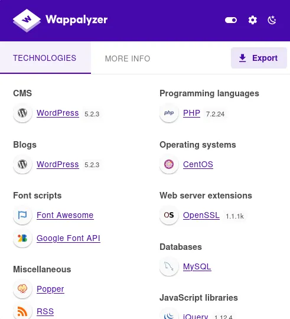The image size is (290, 319).
Task: Click the PHP icon
Action: click(x=169, y=113)
